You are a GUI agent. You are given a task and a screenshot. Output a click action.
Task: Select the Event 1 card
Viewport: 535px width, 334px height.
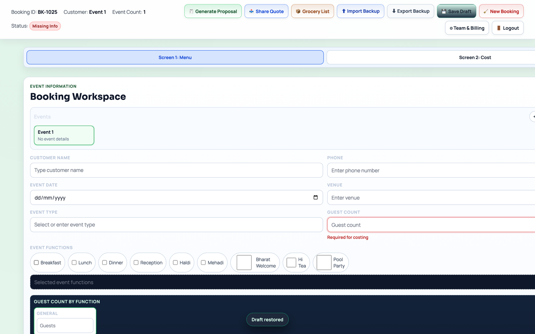click(64, 135)
